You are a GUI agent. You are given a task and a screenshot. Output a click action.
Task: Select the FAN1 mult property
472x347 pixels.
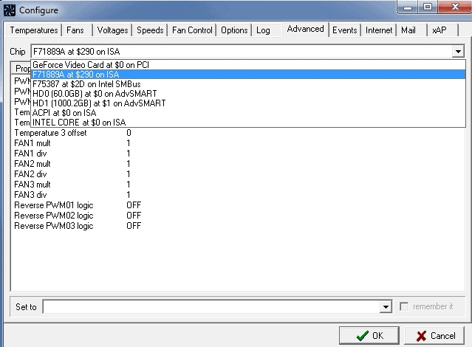(x=33, y=143)
